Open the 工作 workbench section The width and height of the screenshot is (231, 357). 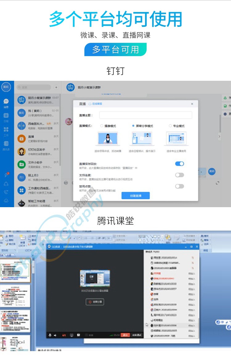[6, 131]
